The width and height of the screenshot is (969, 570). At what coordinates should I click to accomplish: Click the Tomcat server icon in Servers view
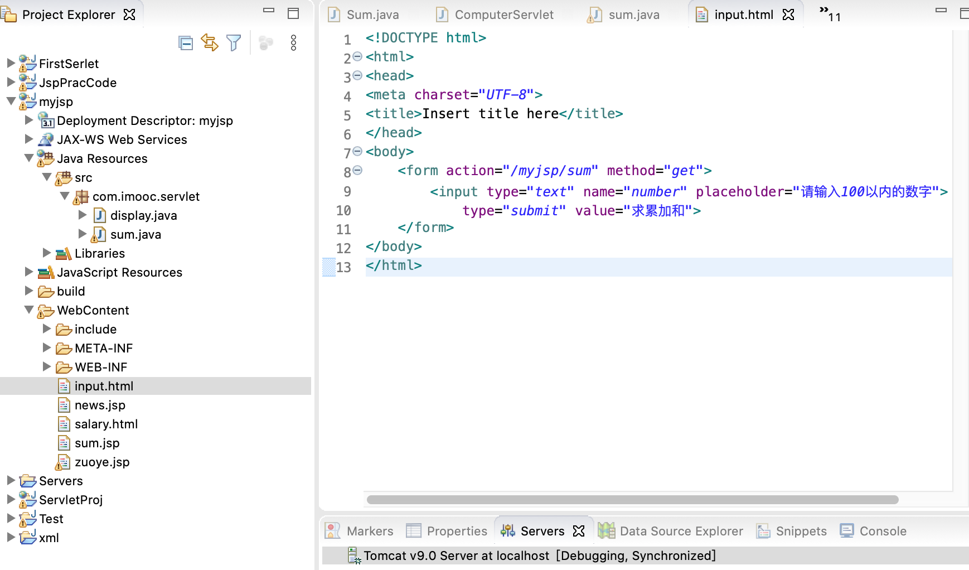coord(354,555)
